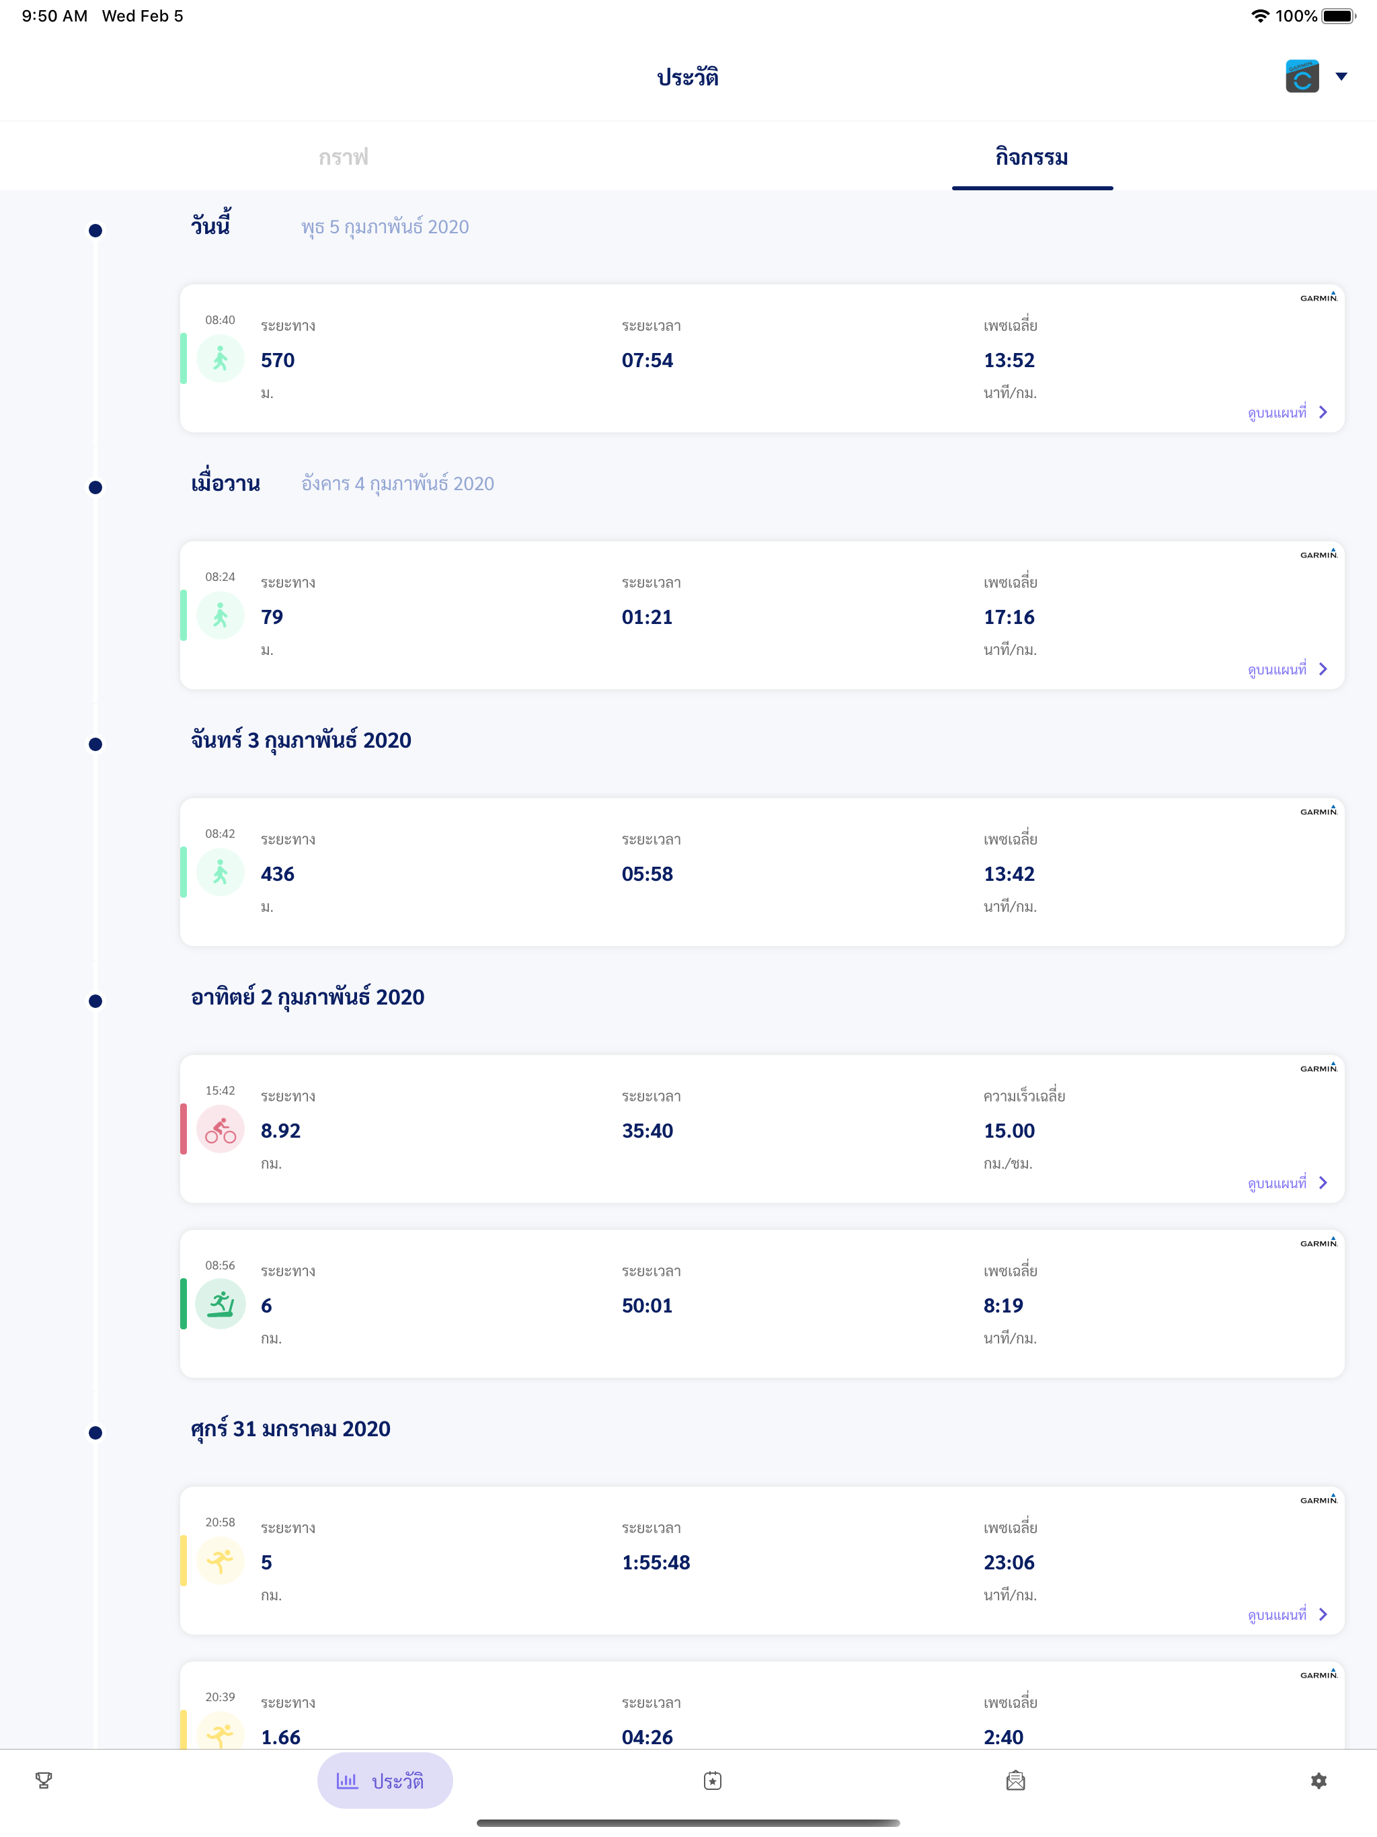Click the chevron on the cycling card map link

pos(1324,1183)
